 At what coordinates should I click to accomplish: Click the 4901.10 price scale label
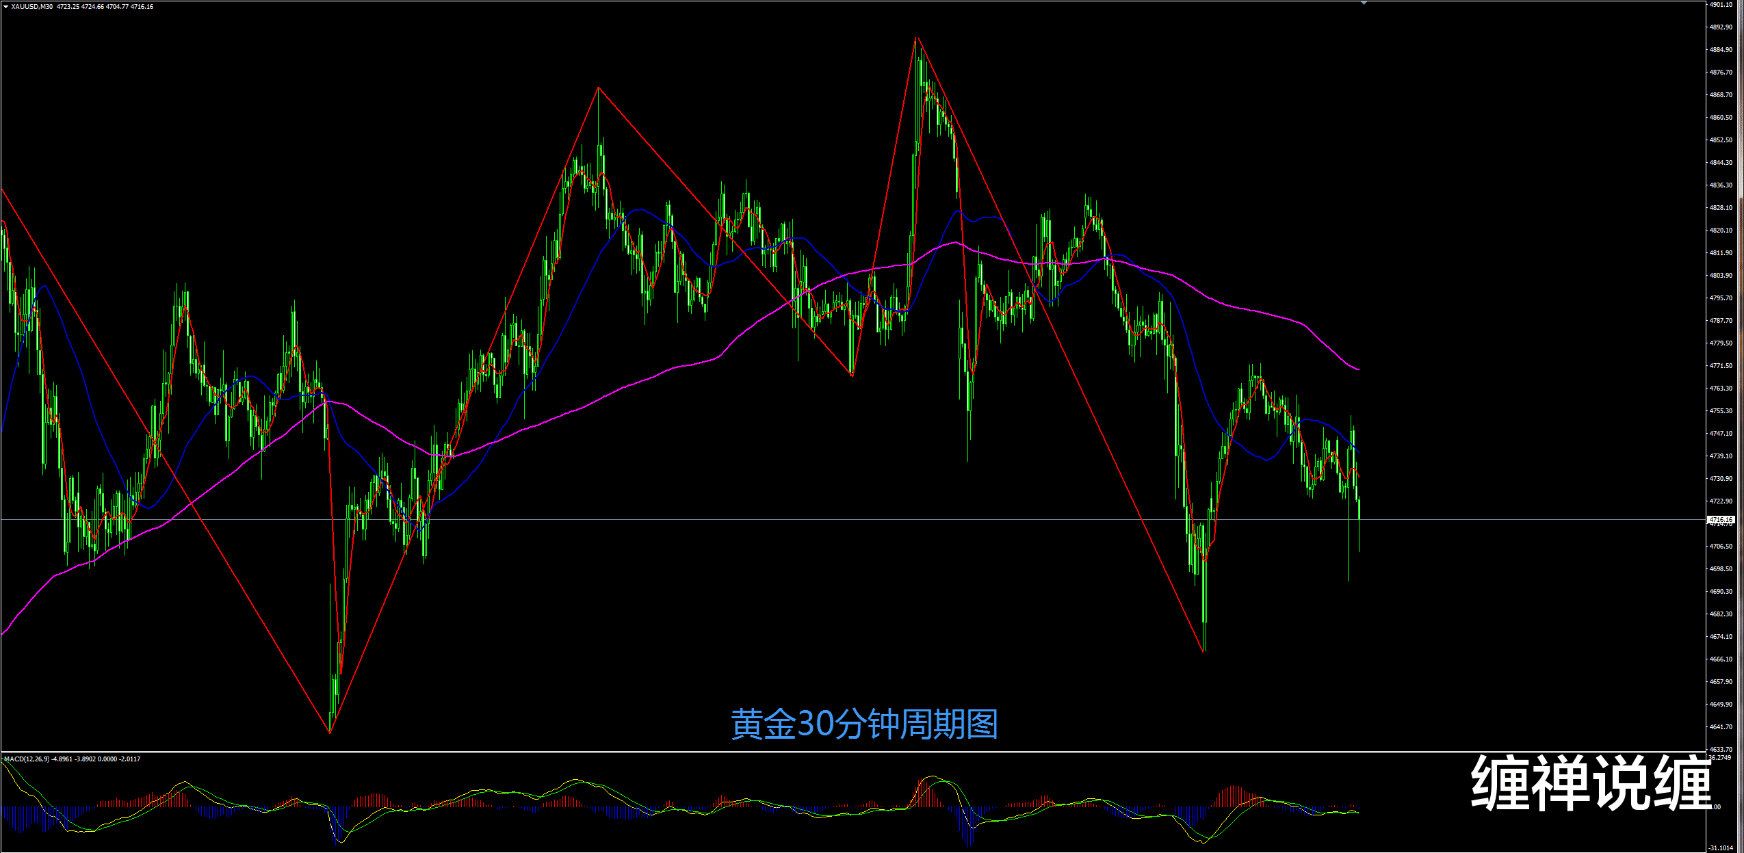[1722, 5]
